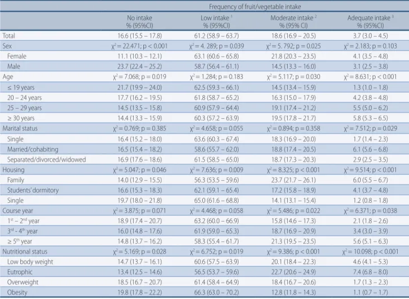409x299 pixels.
Task: Select the 'Students' dormitory' row label
Action: 33,190
